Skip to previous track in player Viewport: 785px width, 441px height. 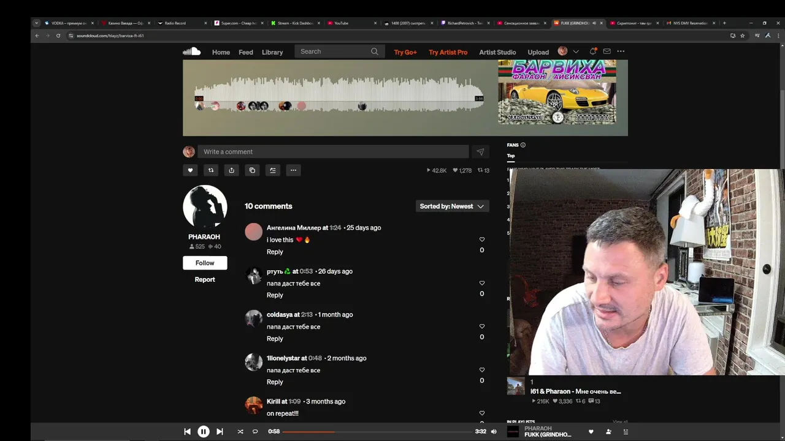click(187, 432)
